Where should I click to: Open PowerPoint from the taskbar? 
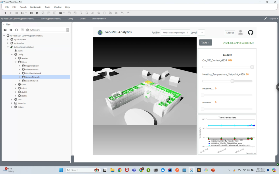click(x=213, y=170)
